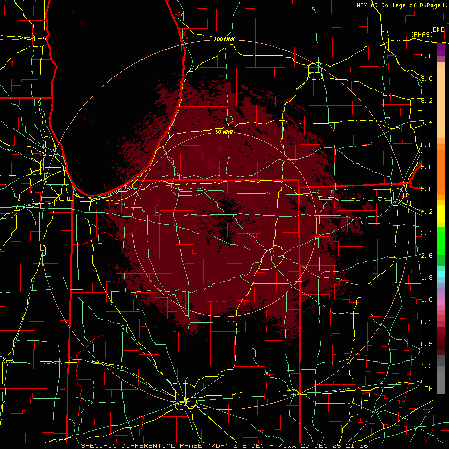
Task: Click the -0.5 value on the color scale
Action: (425, 344)
